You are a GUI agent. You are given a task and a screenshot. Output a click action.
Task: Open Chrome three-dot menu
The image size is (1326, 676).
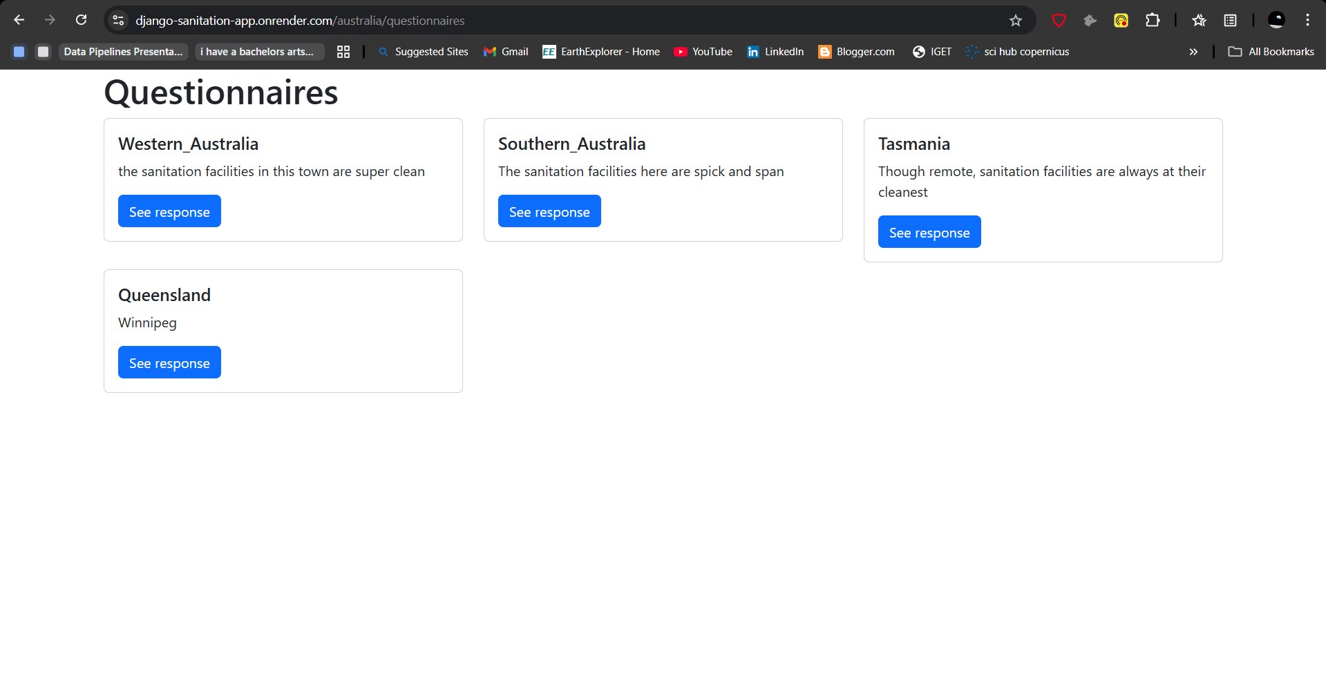click(1307, 20)
